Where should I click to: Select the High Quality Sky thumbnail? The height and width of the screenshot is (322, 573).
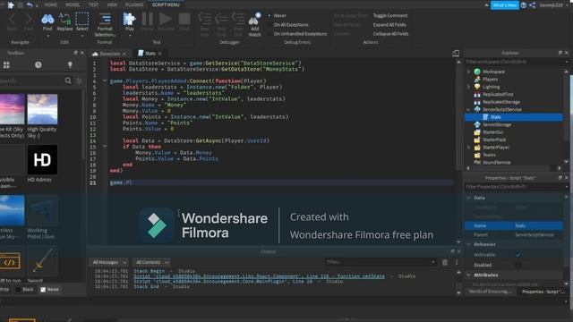pyautogui.click(x=42, y=109)
